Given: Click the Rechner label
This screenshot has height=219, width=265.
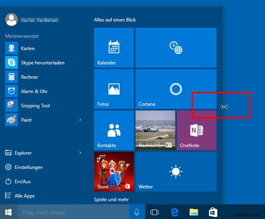Looking at the screenshot, I should click(30, 77).
